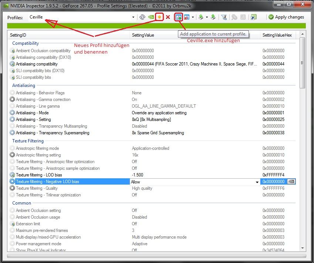Click the create application shortcut icon
This screenshot has width=314, height=263.
253,17
